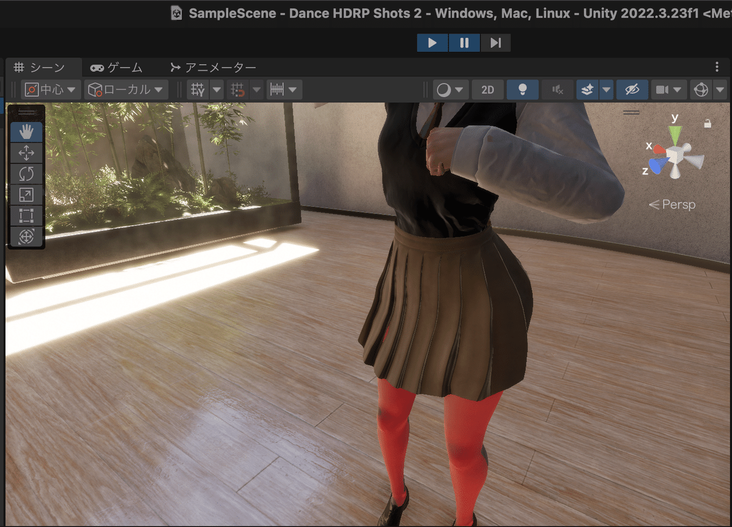This screenshot has width=732, height=527.
Task: Select the Hand tool in the scene toolbar
Action: pyautogui.click(x=26, y=132)
